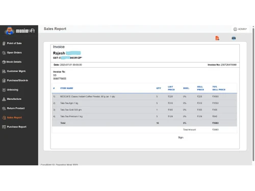The width and height of the screenshot is (255, 191).
Task: Click the SELL PRICE column header
Action: [200, 88]
